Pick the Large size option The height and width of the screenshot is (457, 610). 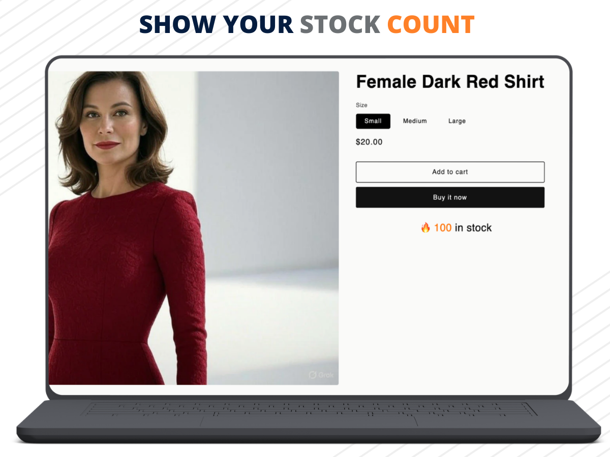coord(457,121)
